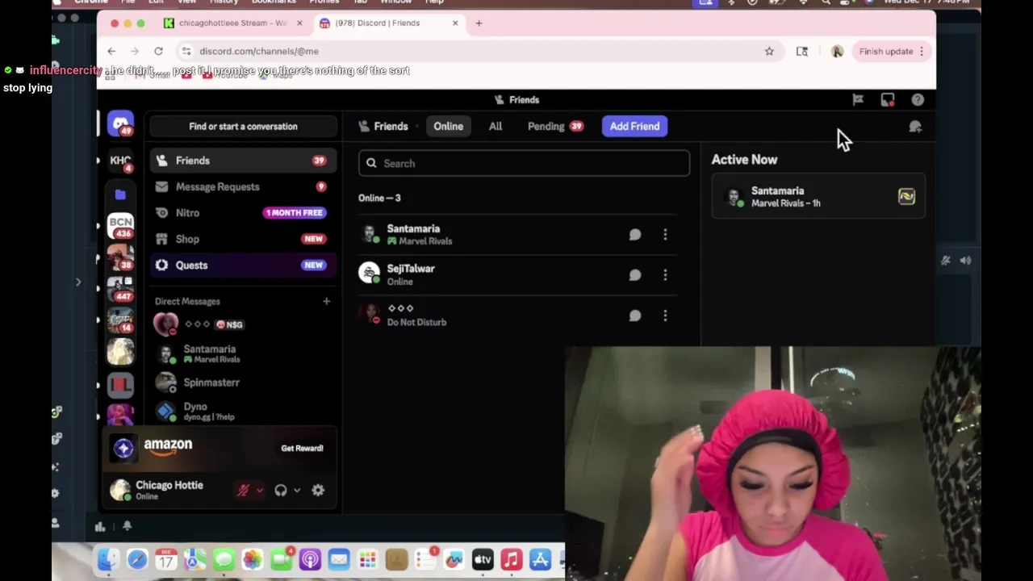Open the App Store from the Dock
Viewport: 1033px width, 581px height.
coord(540,559)
